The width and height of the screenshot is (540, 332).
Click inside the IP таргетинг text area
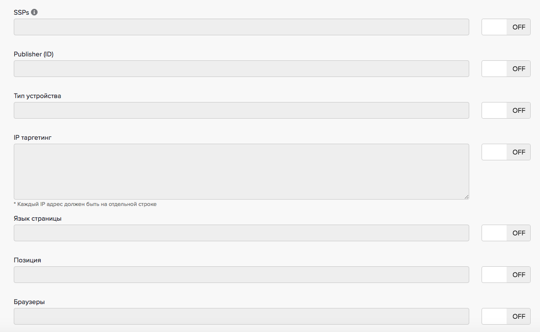tap(241, 172)
